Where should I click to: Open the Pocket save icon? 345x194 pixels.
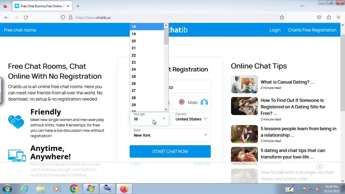[319, 18]
